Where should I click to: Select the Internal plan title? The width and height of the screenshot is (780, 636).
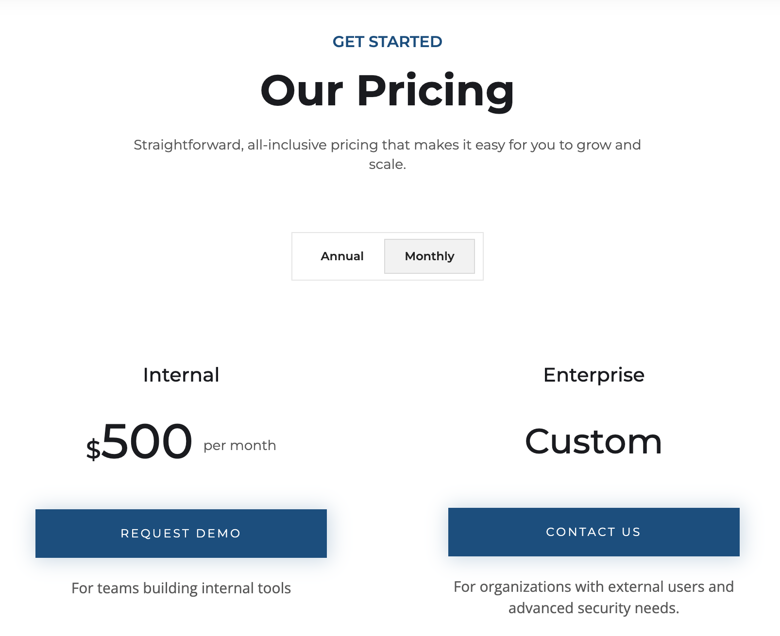tap(181, 375)
